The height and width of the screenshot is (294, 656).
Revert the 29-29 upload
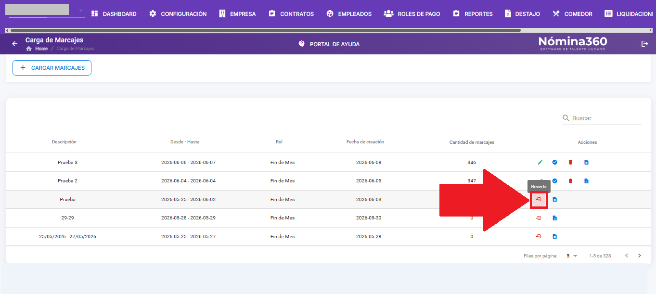pos(539,218)
